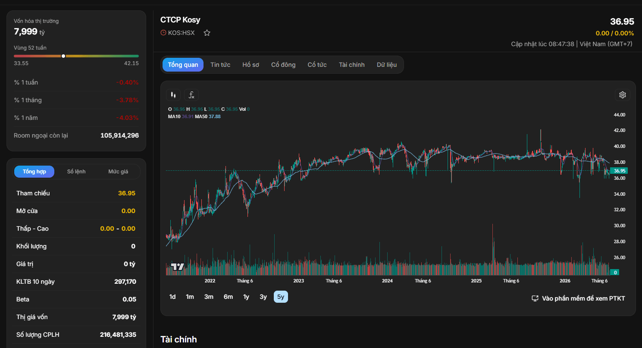The image size is (642, 348).
Task: Open chart settings gear icon
Action: [x=623, y=95]
